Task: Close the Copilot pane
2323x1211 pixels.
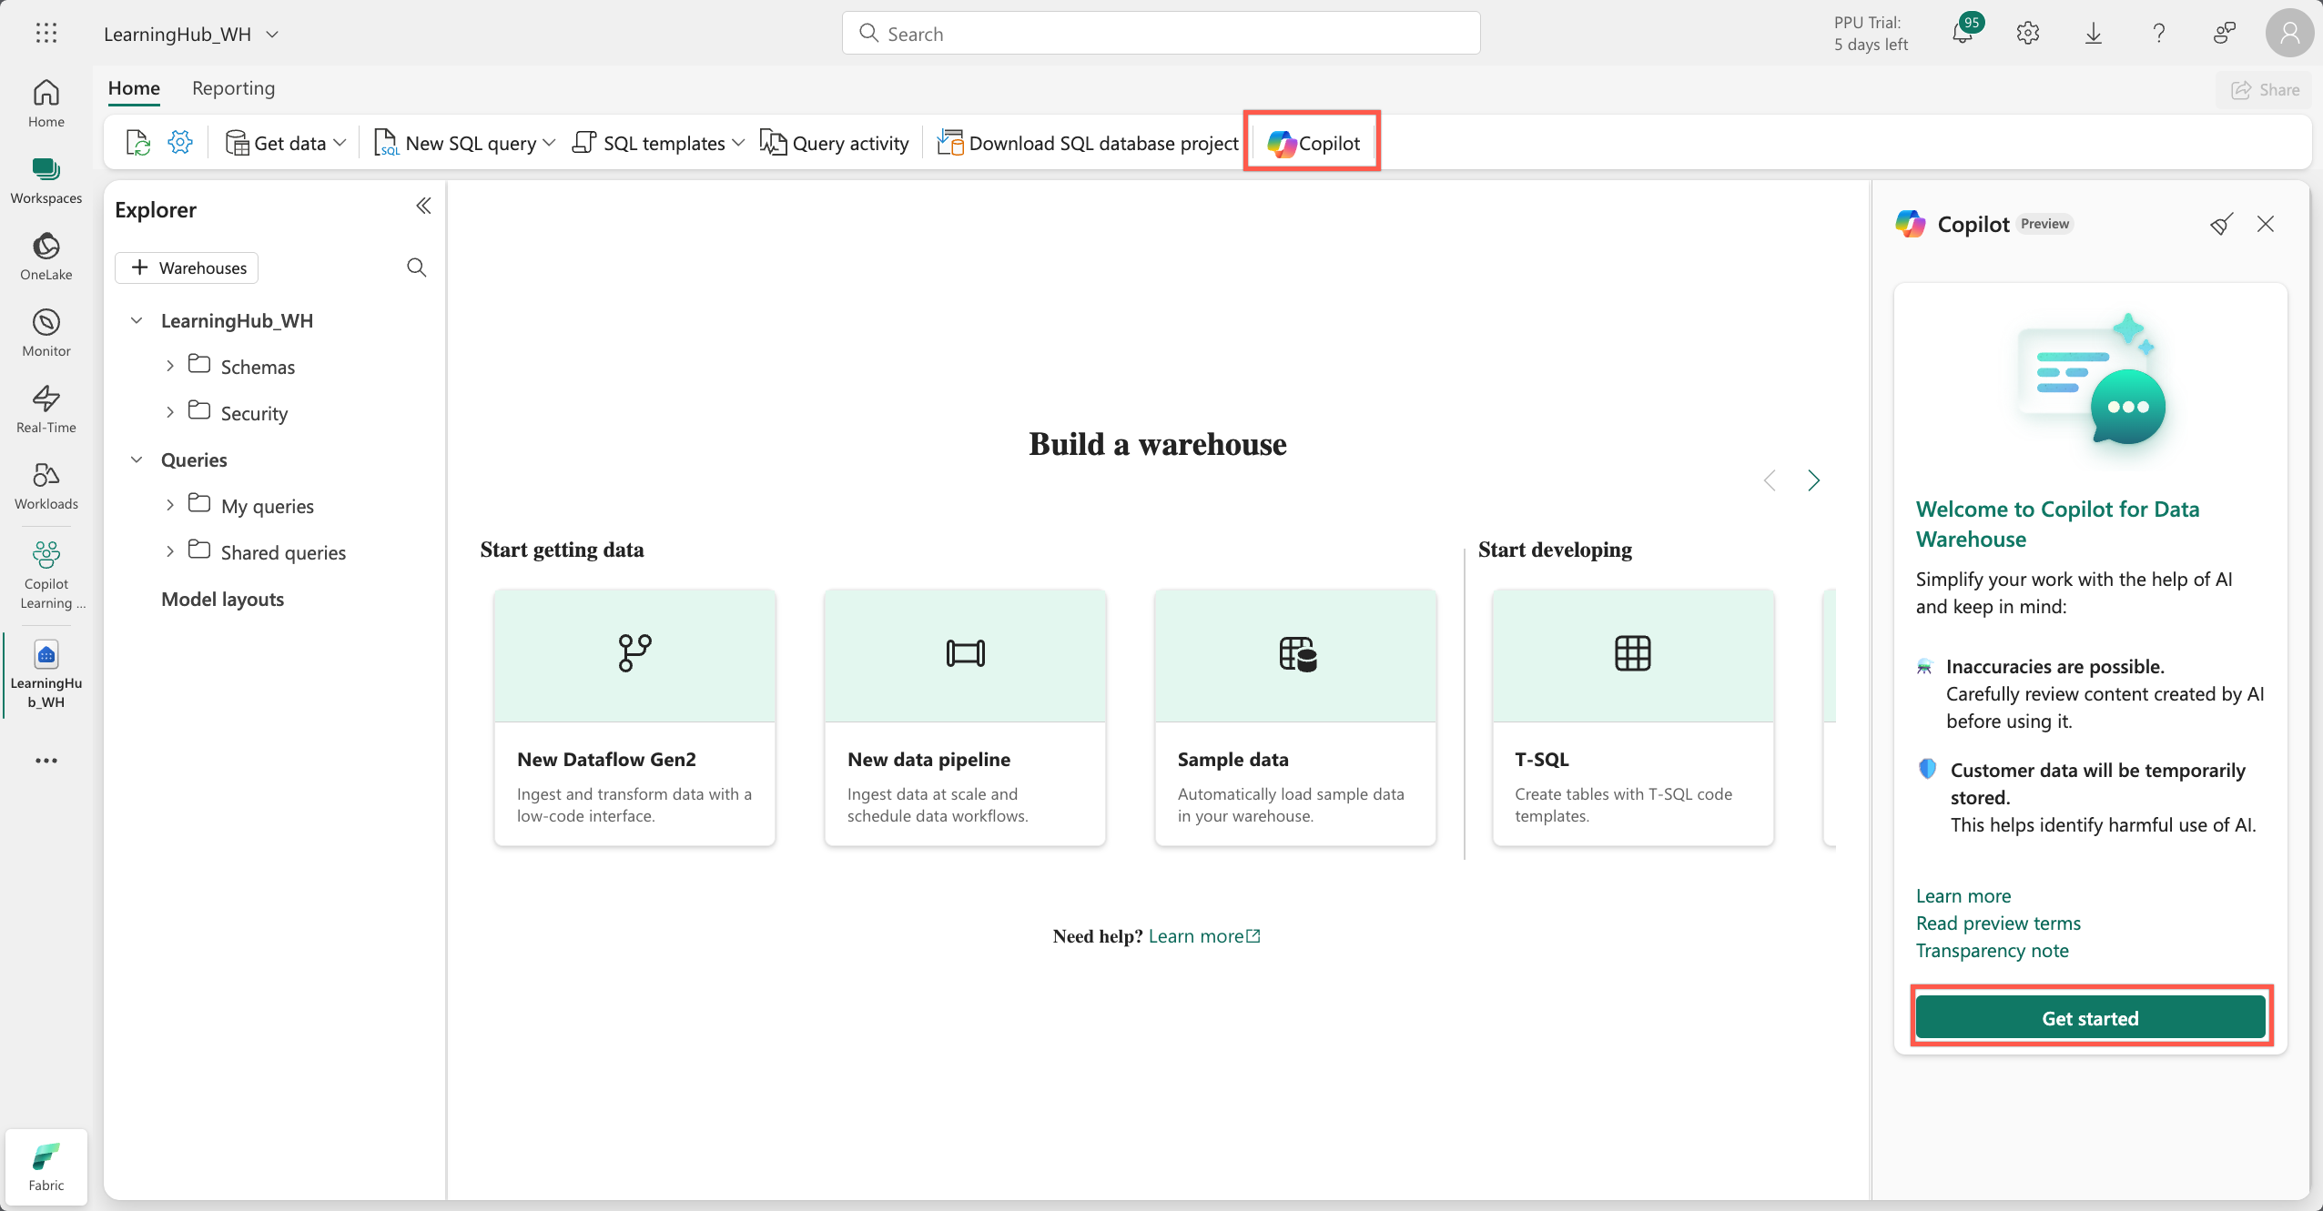Action: tap(2267, 224)
